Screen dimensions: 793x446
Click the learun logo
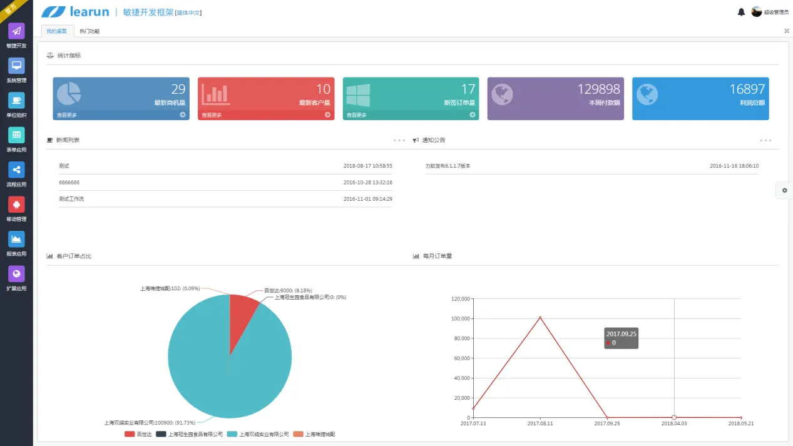[x=74, y=12]
